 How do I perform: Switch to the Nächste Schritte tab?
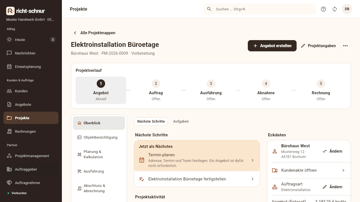[x=151, y=121]
